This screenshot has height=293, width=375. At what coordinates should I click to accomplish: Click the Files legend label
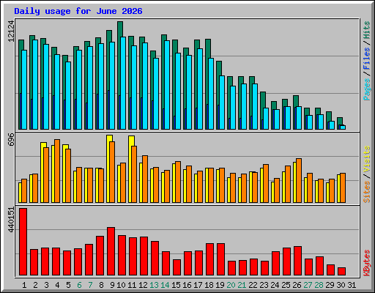tap(366, 59)
